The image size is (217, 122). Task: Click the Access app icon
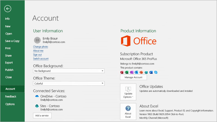tap(122, 72)
